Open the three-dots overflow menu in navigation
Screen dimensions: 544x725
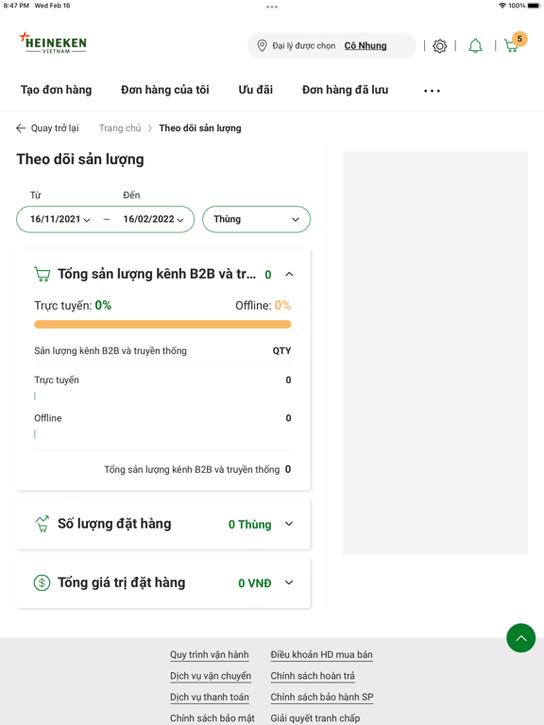click(432, 91)
